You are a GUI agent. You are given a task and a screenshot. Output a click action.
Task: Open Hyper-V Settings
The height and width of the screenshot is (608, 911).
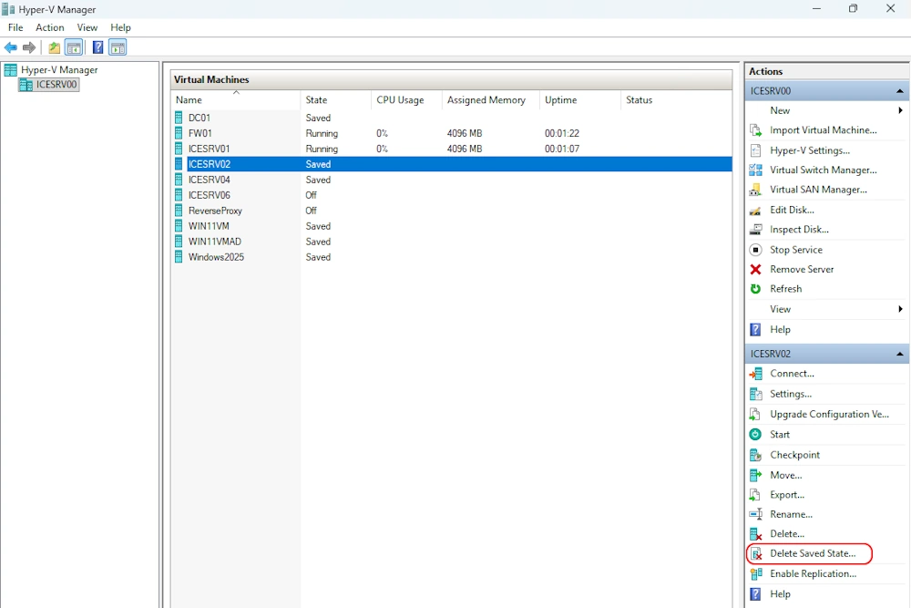(x=809, y=150)
